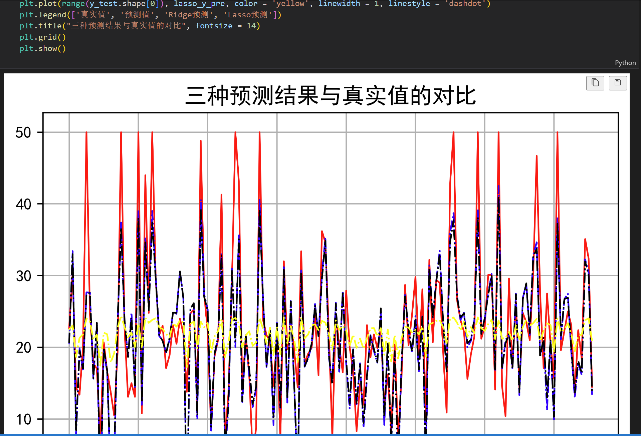Place cursor on plt.grid() line
Viewport: 641px width, 436px height.
coord(43,37)
